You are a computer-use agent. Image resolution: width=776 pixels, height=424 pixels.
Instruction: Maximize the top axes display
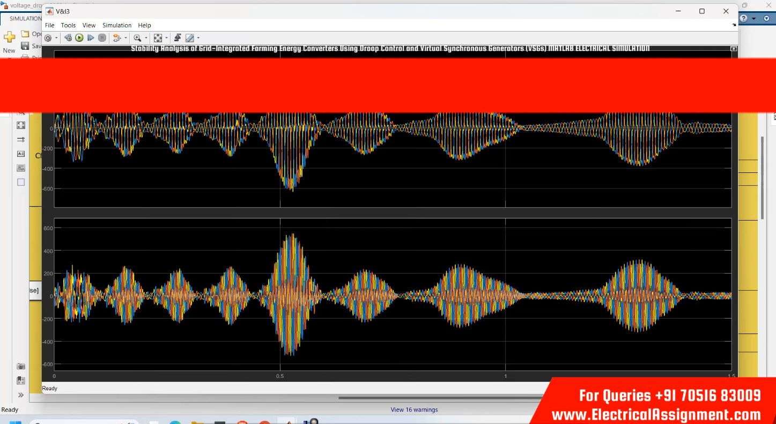pos(734,49)
